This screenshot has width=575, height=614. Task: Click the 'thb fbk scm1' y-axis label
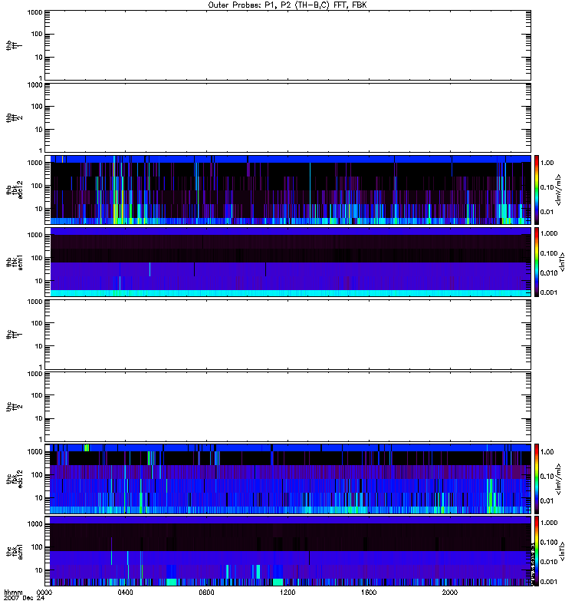pos(15,262)
